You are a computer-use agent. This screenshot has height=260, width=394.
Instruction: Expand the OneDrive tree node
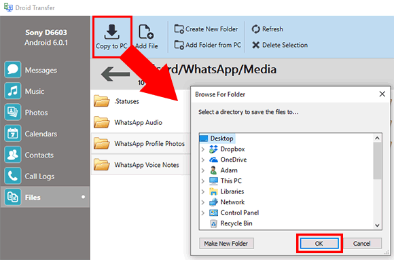(x=203, y=160)
